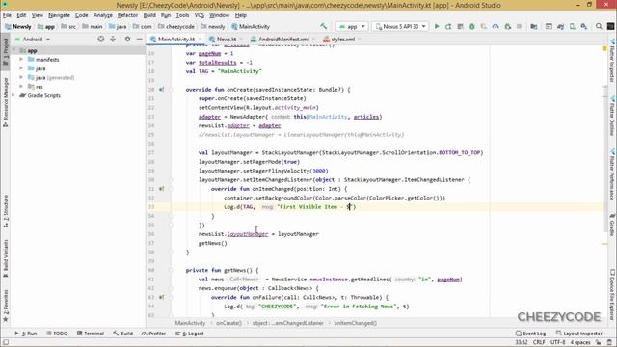The width and height of the screenshot is (617, 347).
Task: Open the Flutter Outline side tab
Action: (612, 116)
